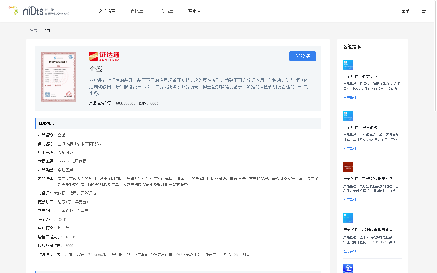Click keywords 大数据，信用，风险评估

[x=75, y=193]
